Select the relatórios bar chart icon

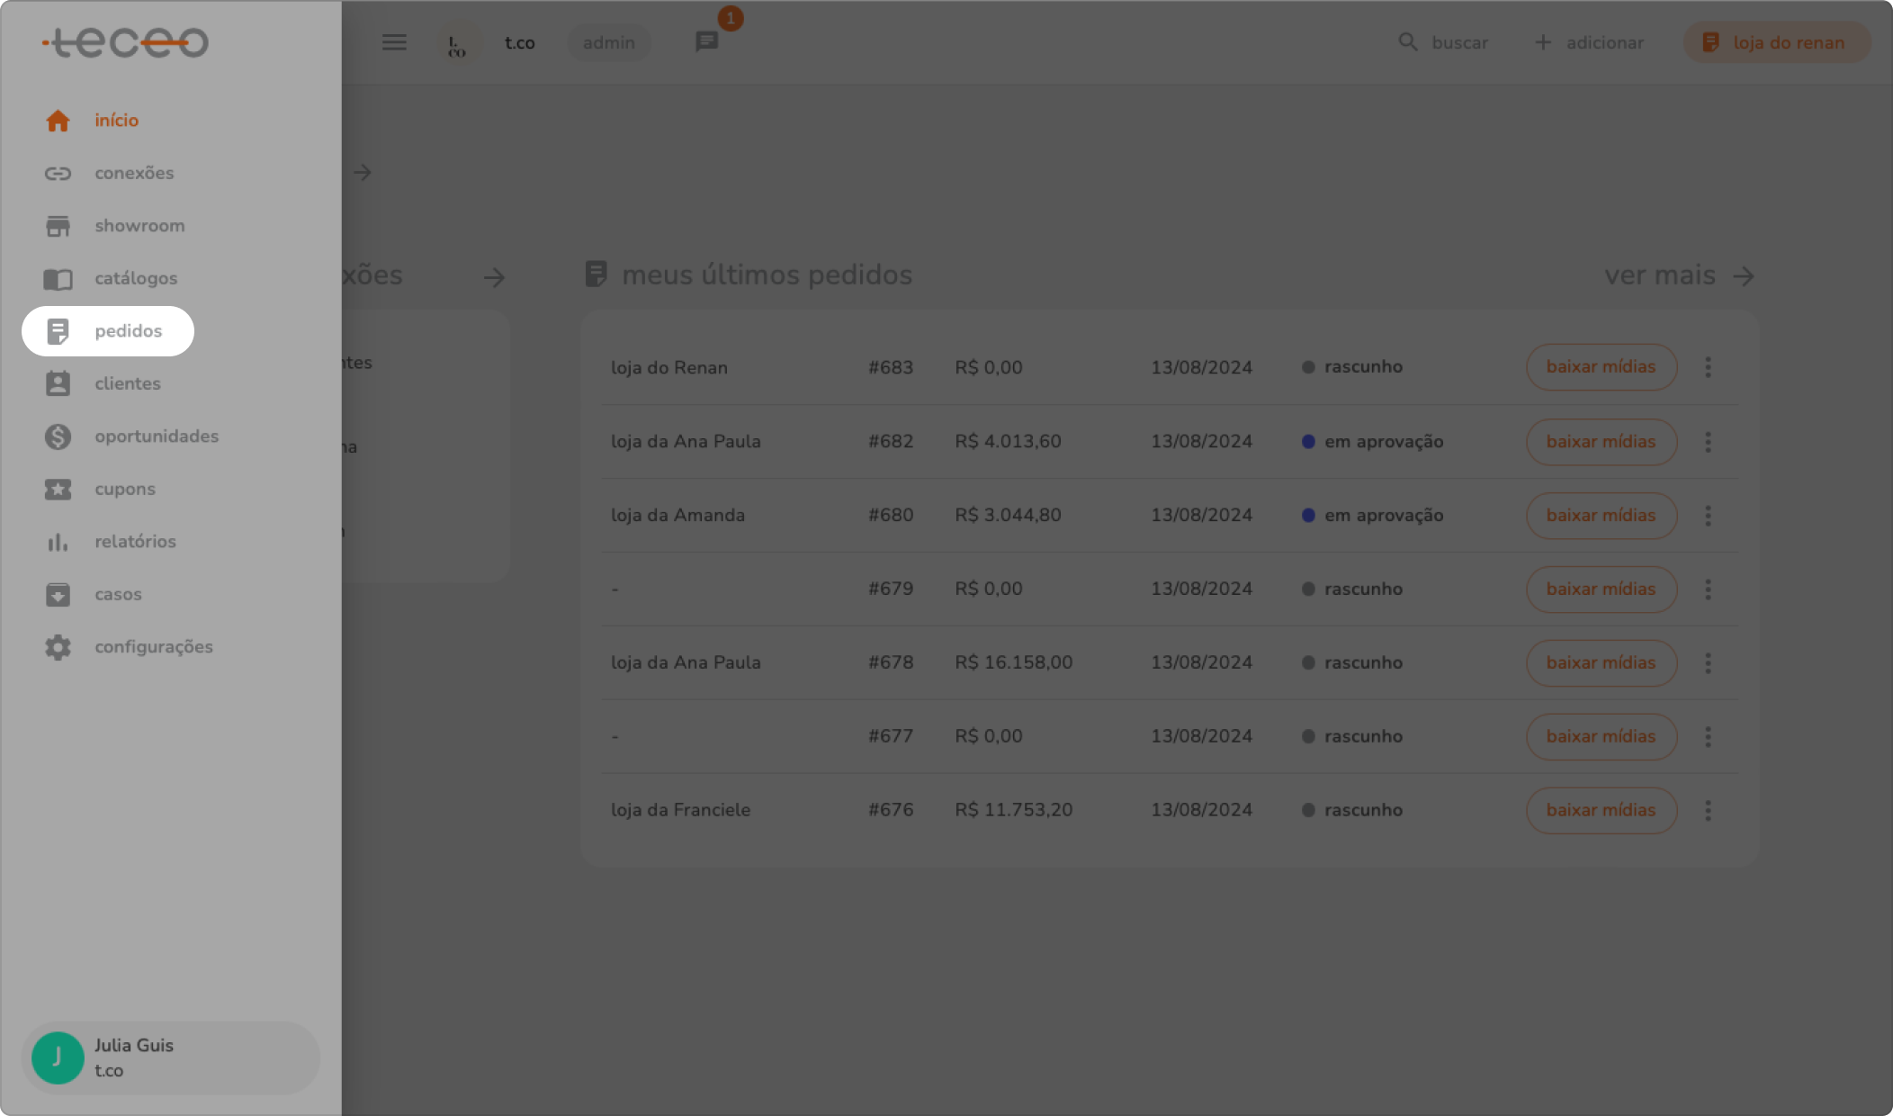pos(58,542)
